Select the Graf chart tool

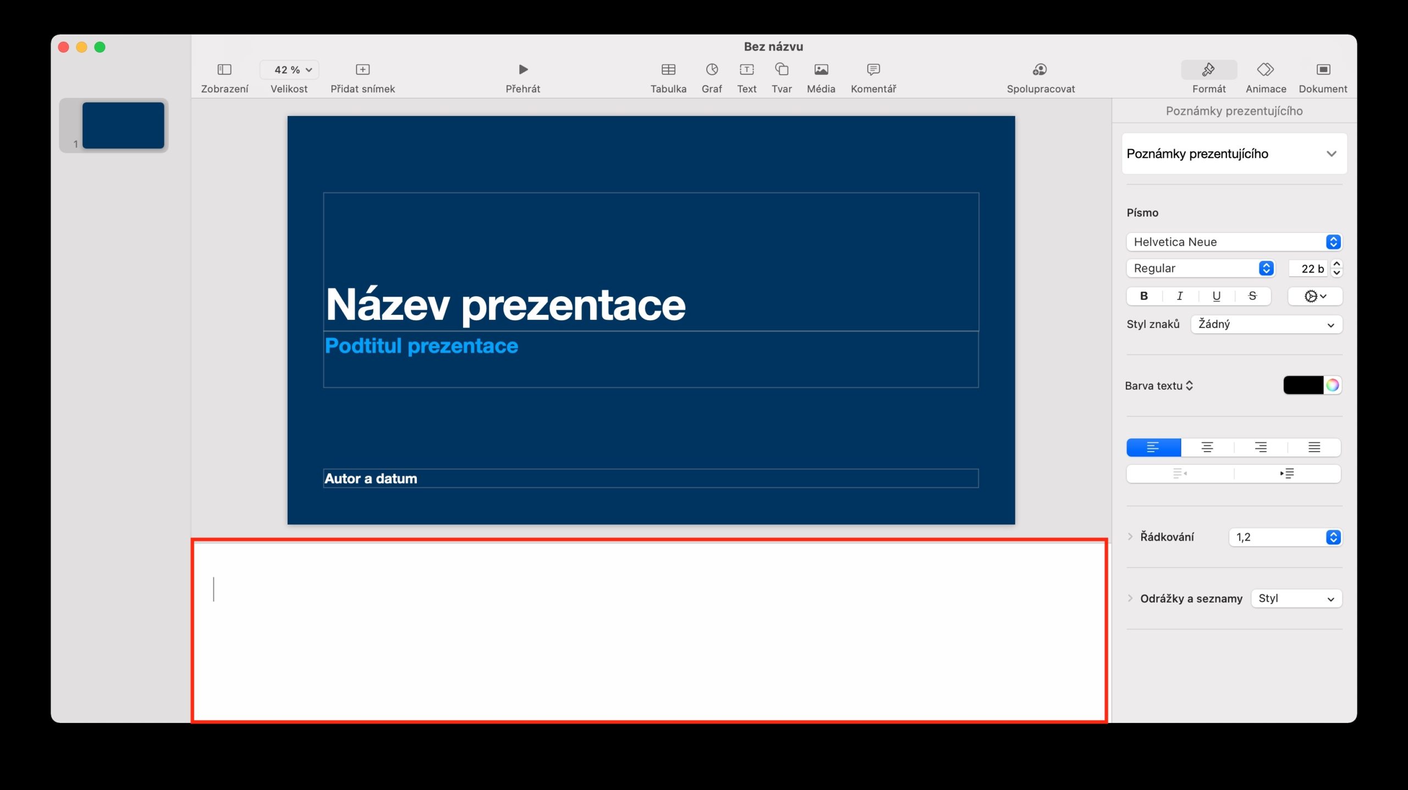pos(711,69)
